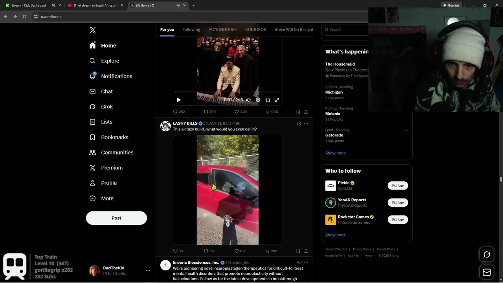This screenshot has height=283, width=503.
Task: Bookmark the piano video post
Action: click(x=298, y=112)
